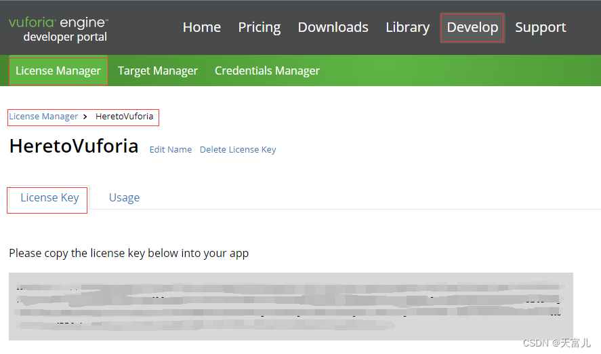
Task: Click the Vuforia engine developer portal logo
Action: [59, 29]
